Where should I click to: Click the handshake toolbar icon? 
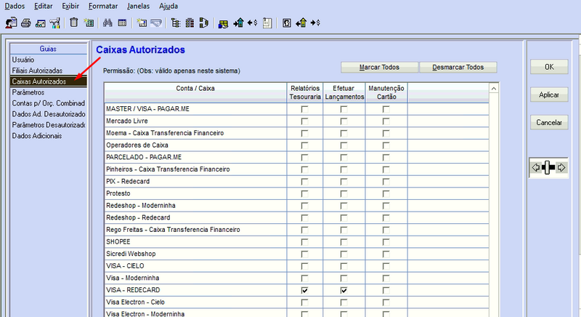[156, 23]
